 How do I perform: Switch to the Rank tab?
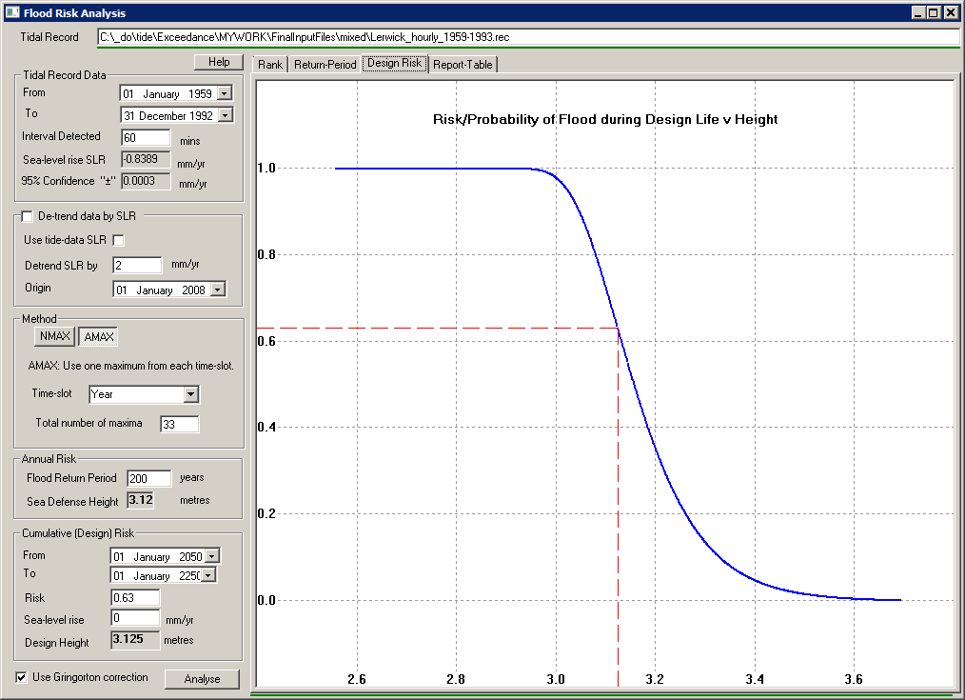coord(269,65)
